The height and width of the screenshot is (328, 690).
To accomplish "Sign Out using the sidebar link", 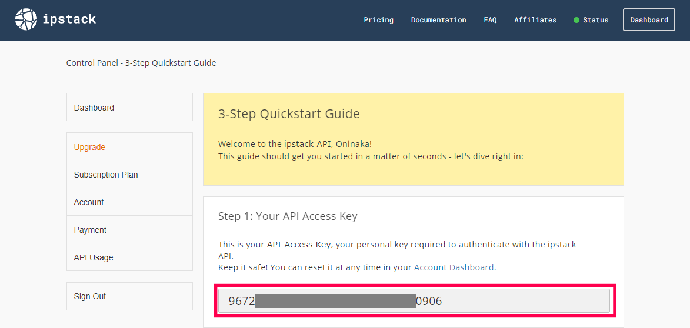I will click(x=129, y=296).
